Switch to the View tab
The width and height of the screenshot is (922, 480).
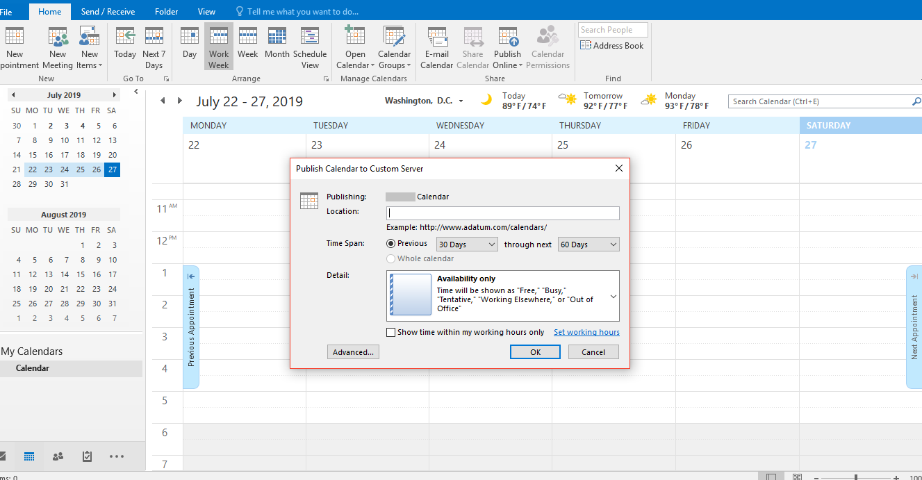click(206, 12)
